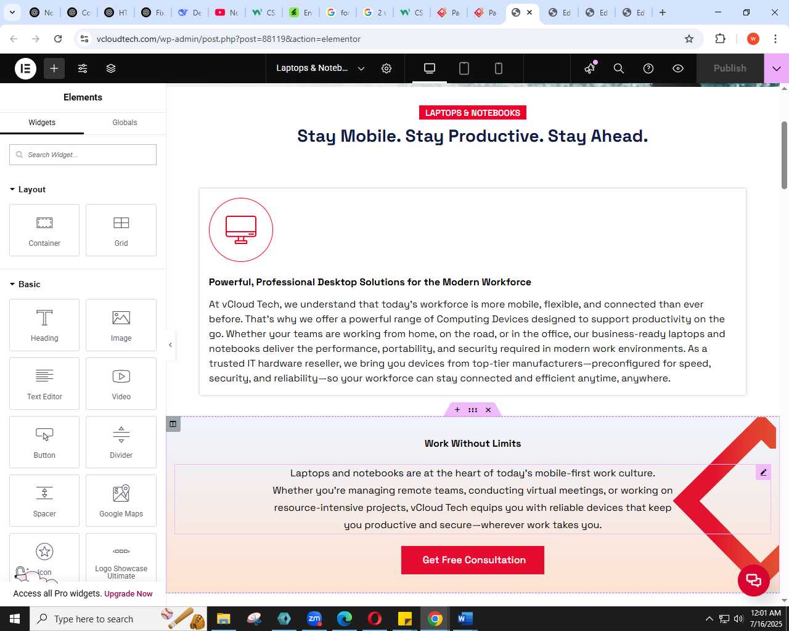Open What's New megaphone icon
This screenshot has width=789, height=631.
(x=591, y=68)
